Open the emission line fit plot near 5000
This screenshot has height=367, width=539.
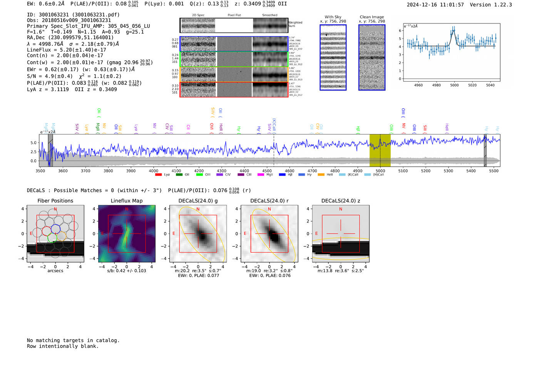(452, 52)
